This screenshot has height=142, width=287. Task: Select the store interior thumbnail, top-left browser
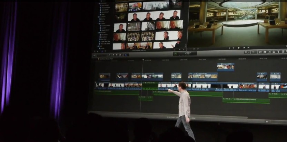coord(121,8)
